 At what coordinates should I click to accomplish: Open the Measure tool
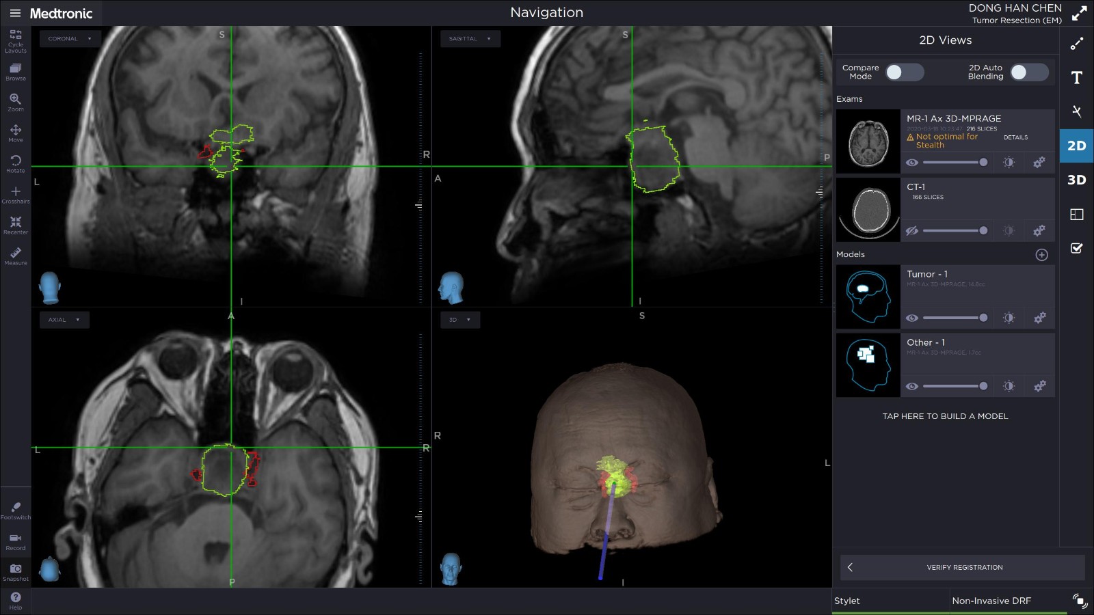coord(15,255)
